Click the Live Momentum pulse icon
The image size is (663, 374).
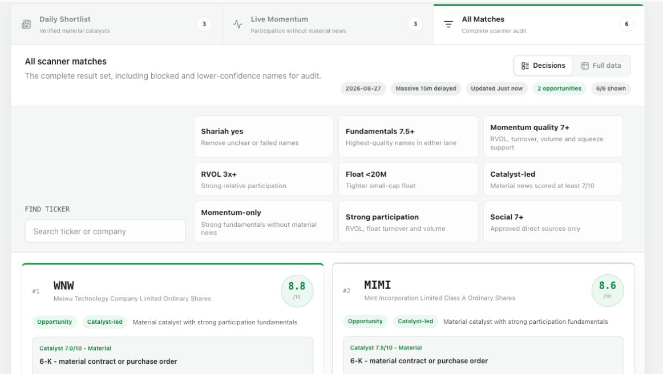237,25
